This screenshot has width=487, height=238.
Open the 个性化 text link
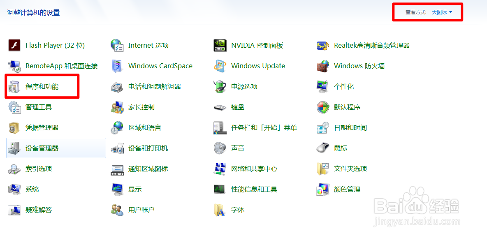click(x=344, y=87)
